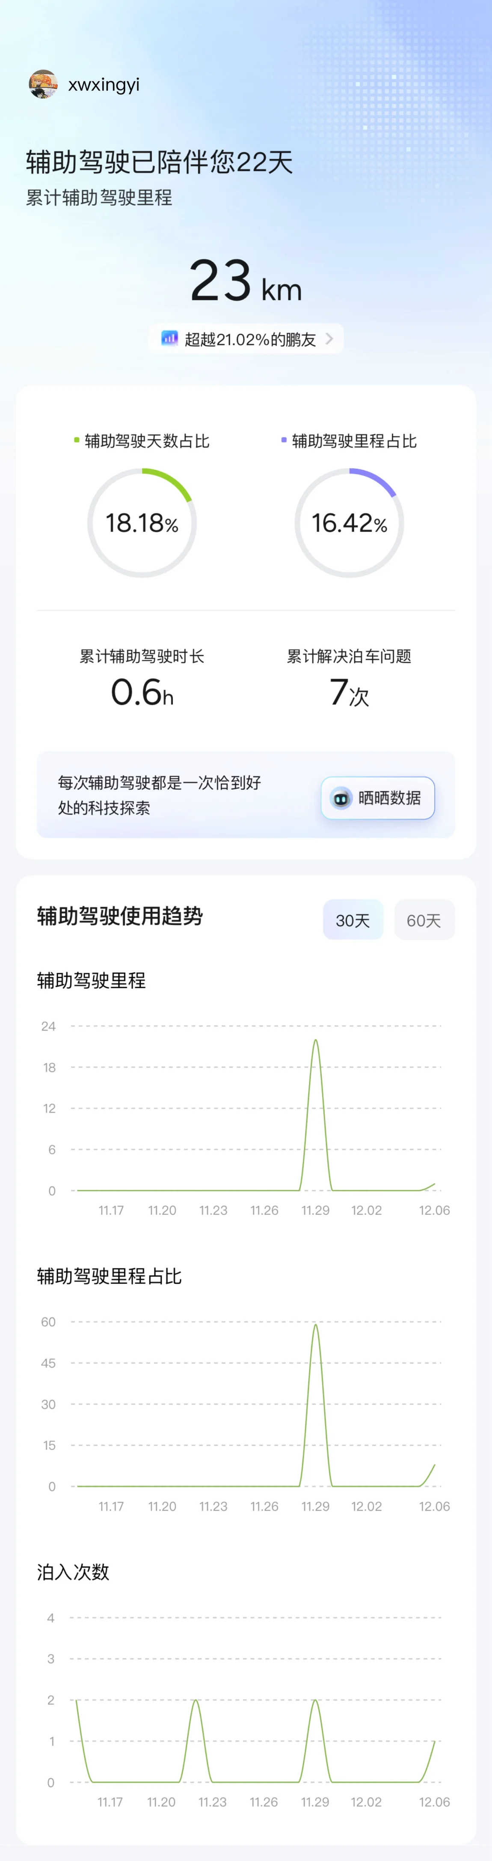
Task: Open the 超越21.02%的鹏友 ranking link
Action: click(249, 339)
